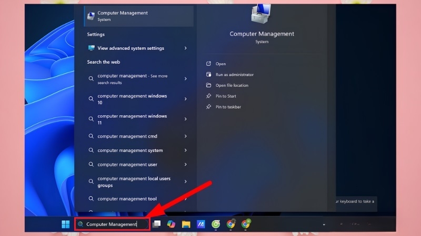Image resolution: width=421 pixels, height=236 pixels.
Task: Open the first Chrome icon on taskbar
Action: point(230,224)
